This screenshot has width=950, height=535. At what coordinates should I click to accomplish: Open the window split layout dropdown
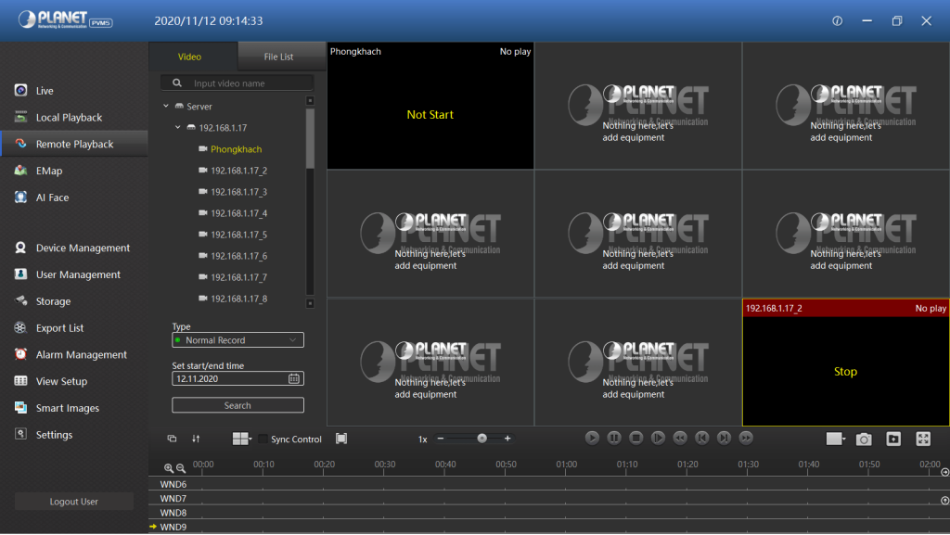[242, 439]
